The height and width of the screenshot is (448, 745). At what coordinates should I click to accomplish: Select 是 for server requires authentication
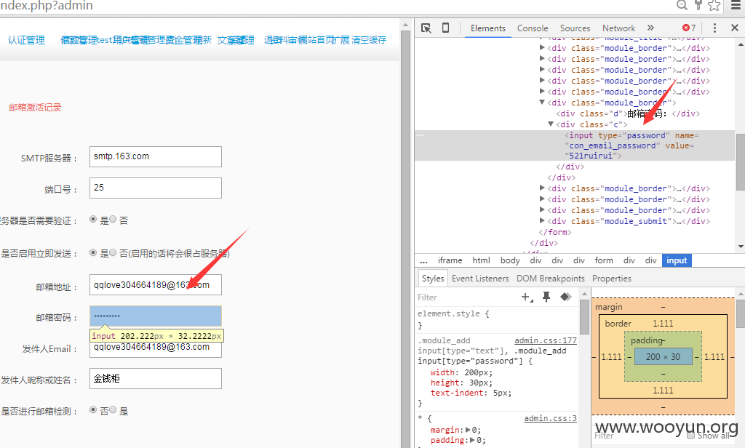click(93, 220)
